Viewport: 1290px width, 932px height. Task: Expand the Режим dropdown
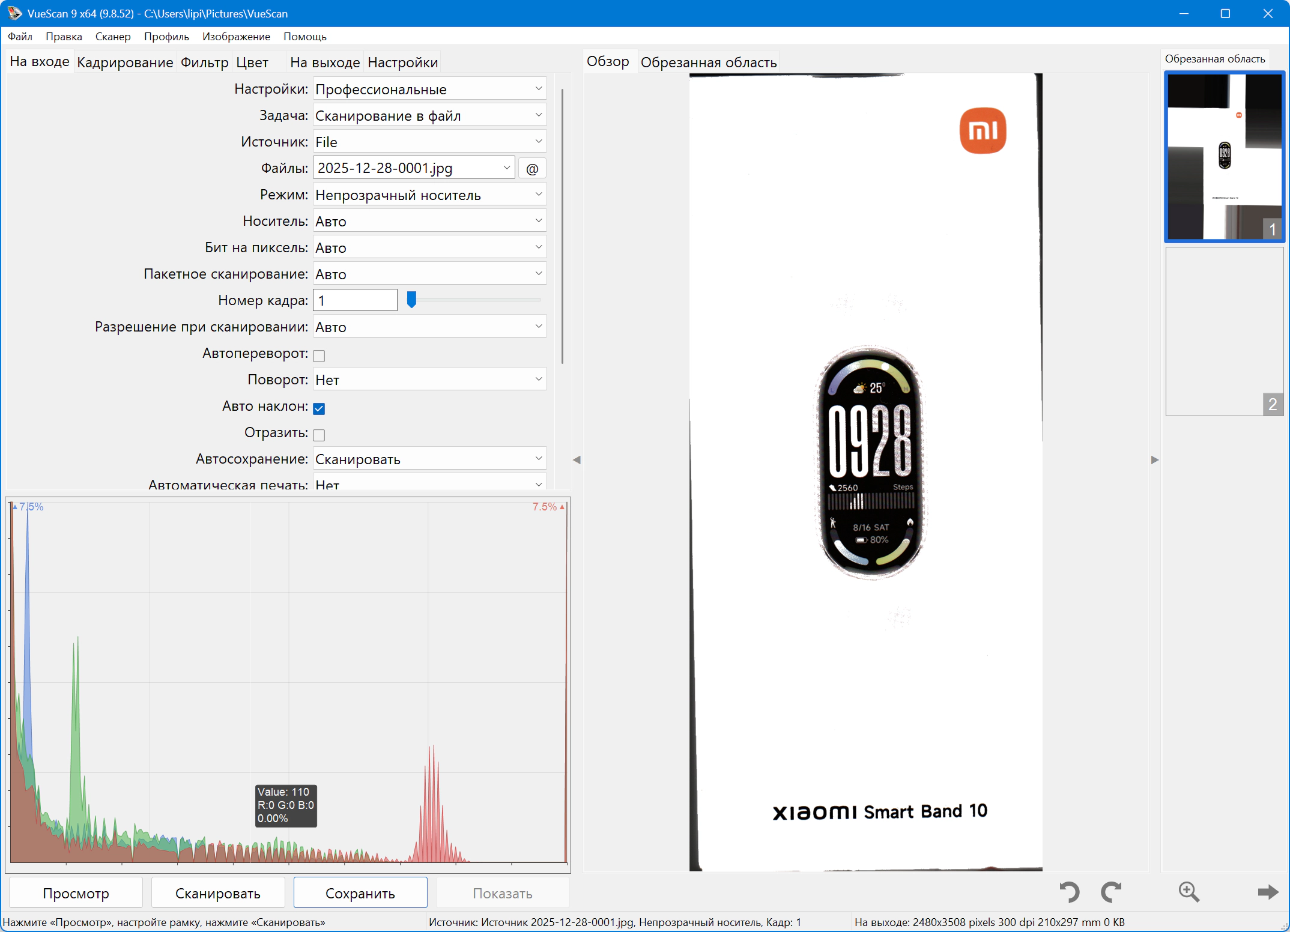tap(429, 195)
